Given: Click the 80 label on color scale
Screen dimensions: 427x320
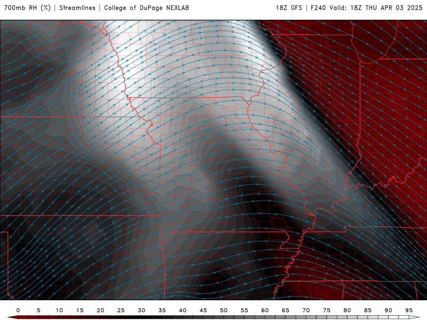Looking at the screenshot, I should (x=347, y=310).
